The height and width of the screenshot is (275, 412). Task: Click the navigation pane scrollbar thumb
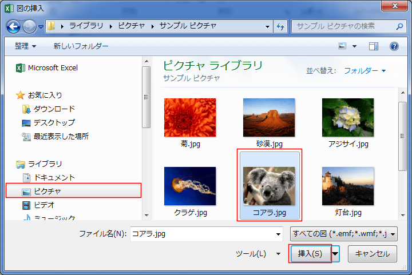tap(146, 97)
